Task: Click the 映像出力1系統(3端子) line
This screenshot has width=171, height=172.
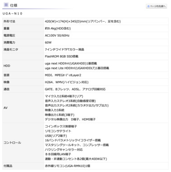Action: pos(59,115)
